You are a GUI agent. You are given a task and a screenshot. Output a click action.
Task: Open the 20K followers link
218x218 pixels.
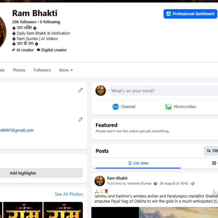pos(24,22)
